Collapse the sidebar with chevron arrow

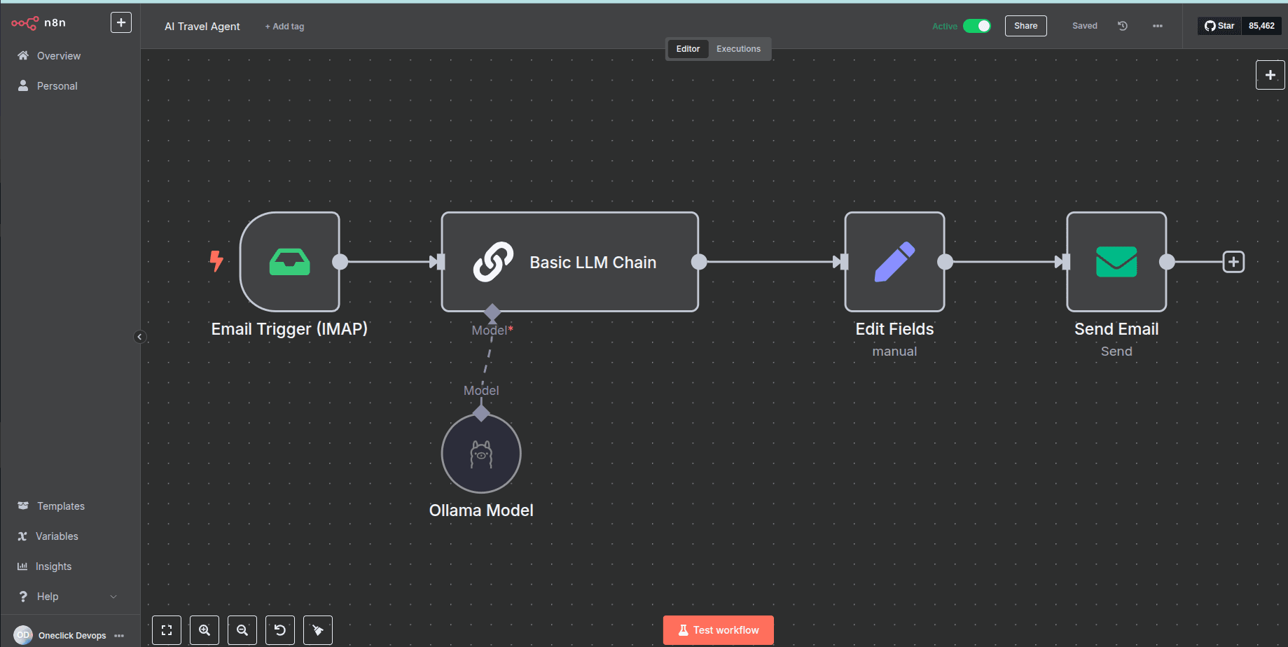click(x=139, y=337)
